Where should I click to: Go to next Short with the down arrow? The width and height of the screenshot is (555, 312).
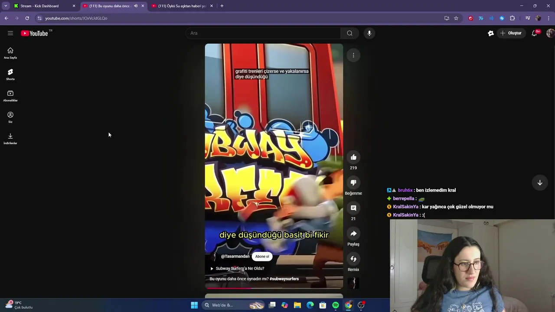[540, 183]
